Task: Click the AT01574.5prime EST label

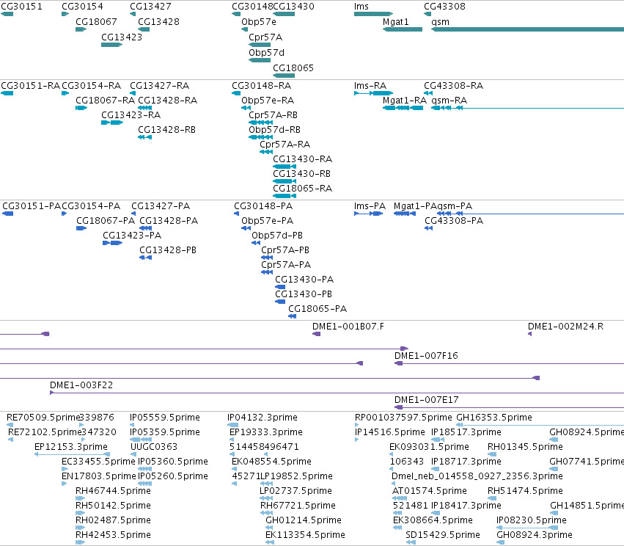Action: [x=430, y=491]
